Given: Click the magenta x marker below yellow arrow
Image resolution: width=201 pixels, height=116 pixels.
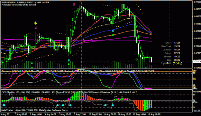Looking at the screenshot, I should coord(36,28).
